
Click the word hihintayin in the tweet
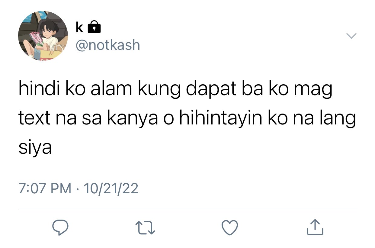click(221, 118)
